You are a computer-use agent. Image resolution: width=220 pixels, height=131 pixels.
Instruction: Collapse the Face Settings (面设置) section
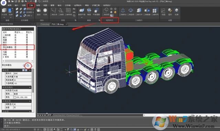point(30,70)
